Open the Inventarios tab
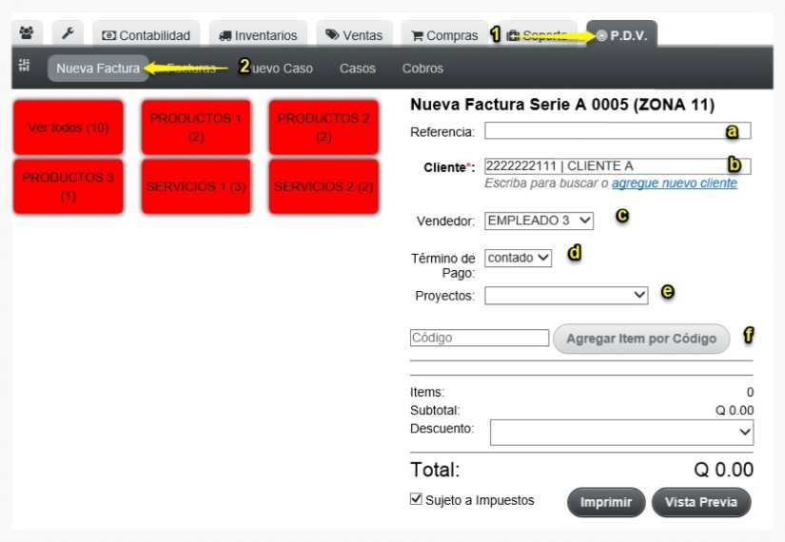The height and width of the screenshot is (542, 785). tap(258, 34)
